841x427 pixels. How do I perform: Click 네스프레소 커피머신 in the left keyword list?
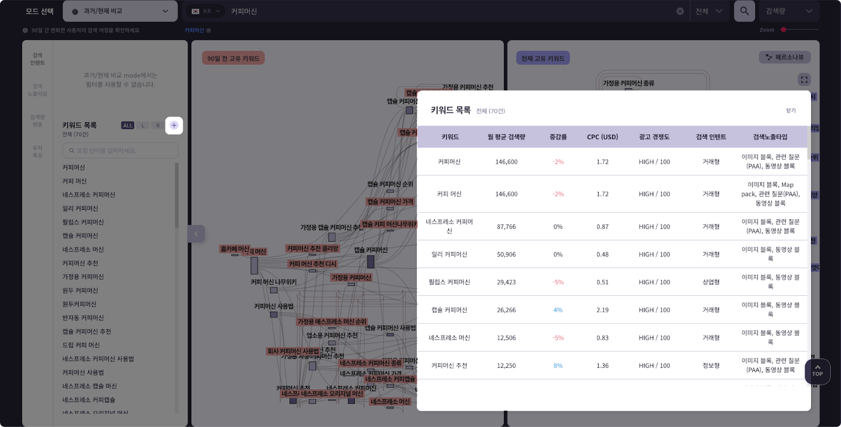coord(89,195)
